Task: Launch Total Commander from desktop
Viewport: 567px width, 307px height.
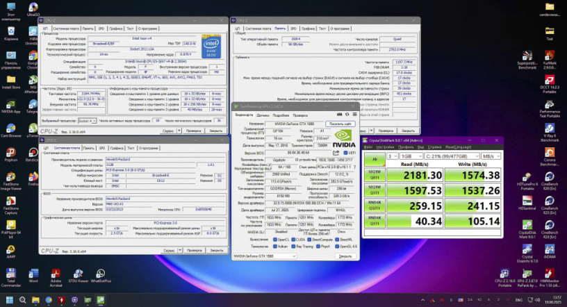Action: click(x=11, y=278)
